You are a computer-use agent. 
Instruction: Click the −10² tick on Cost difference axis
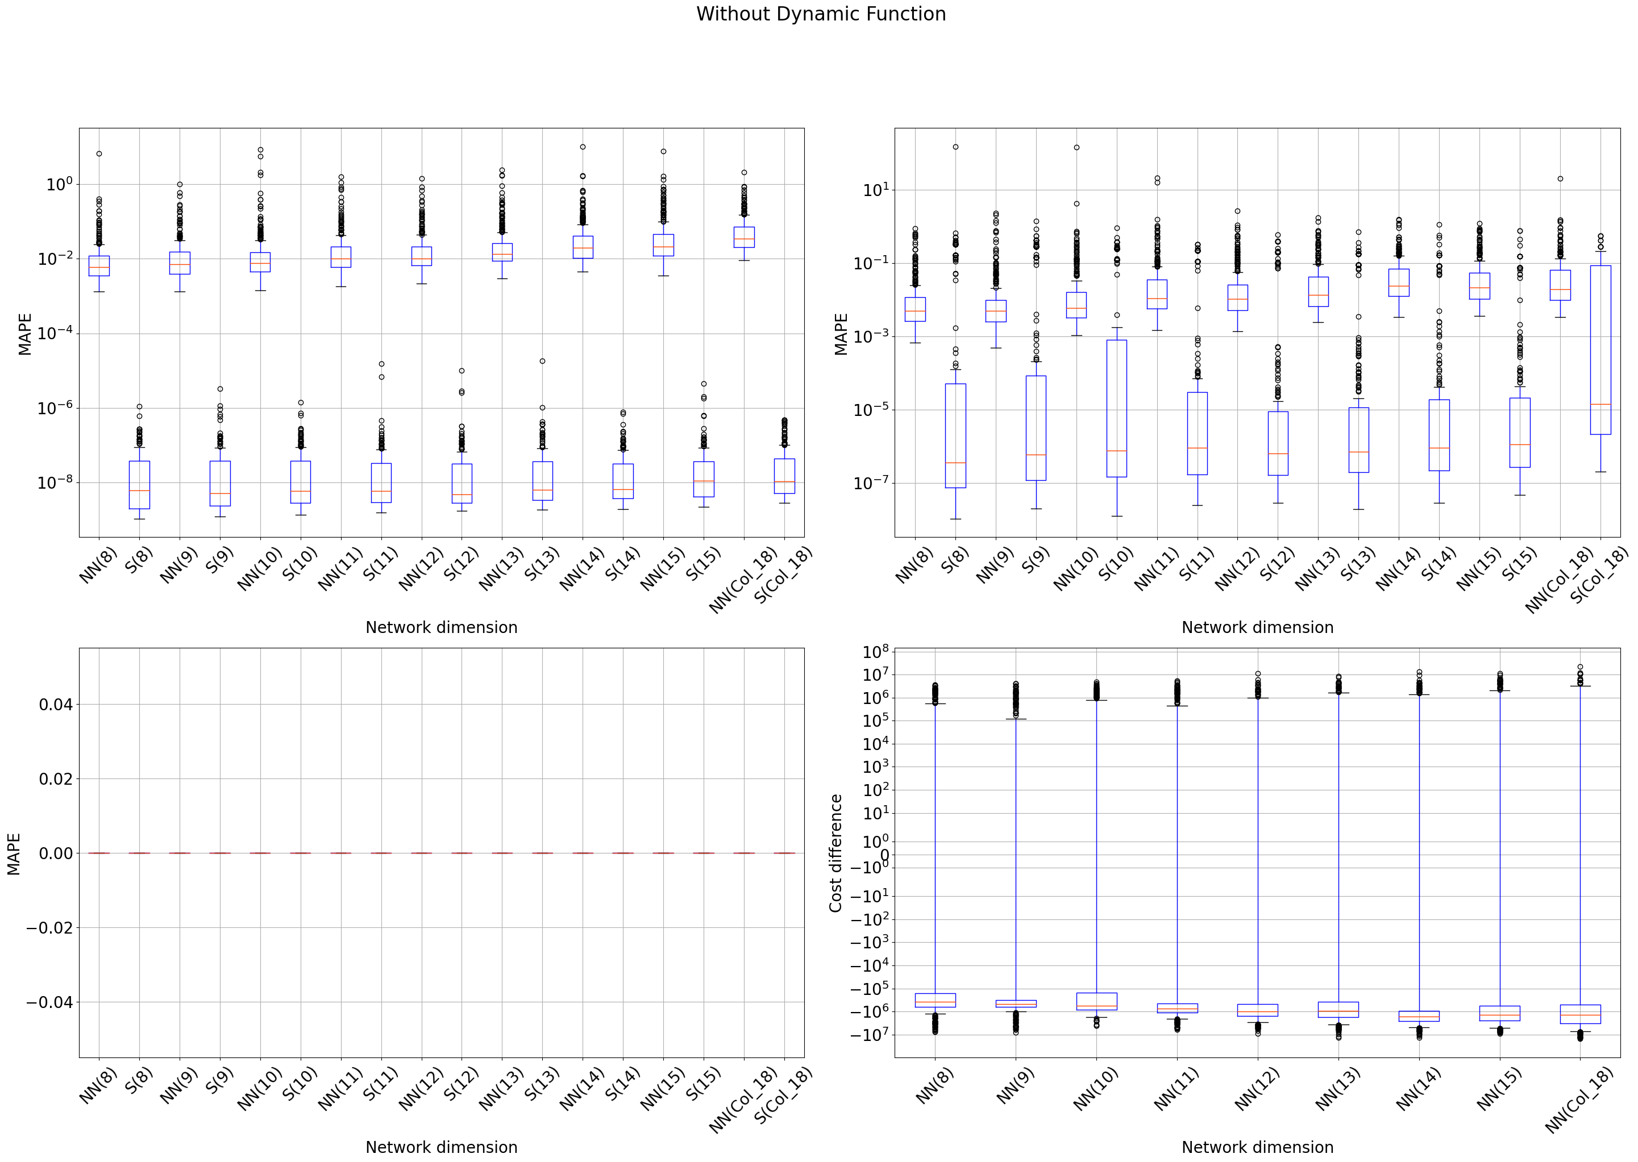click(870, 919)
